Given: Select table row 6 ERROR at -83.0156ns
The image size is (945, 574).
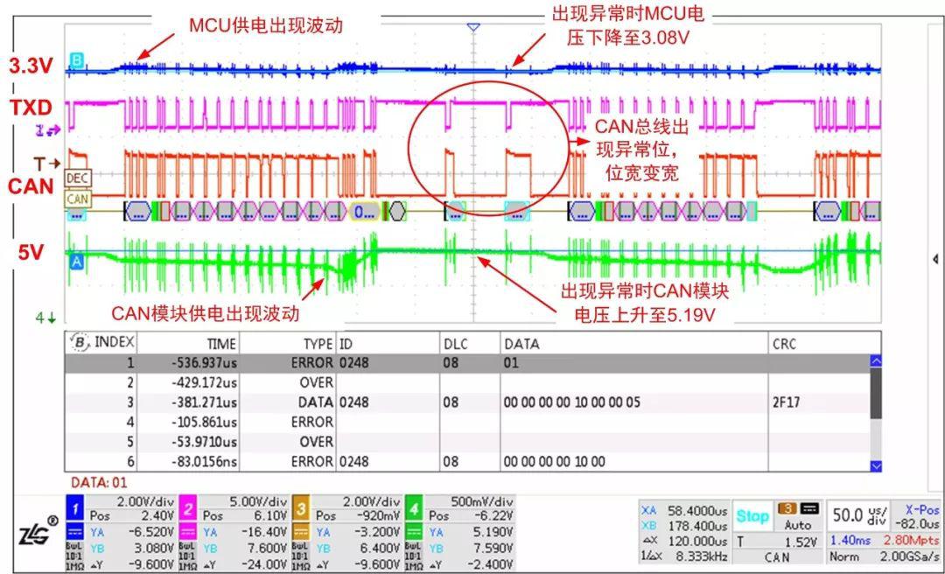Looking at the screenshot, I should coord(467,462).
